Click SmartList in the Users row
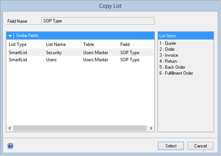This screenshot has width=221, height=156. click(18, 60)
